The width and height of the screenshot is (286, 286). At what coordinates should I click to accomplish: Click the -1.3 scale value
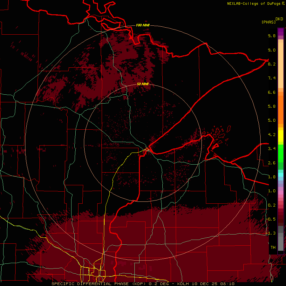pos(271,233)
